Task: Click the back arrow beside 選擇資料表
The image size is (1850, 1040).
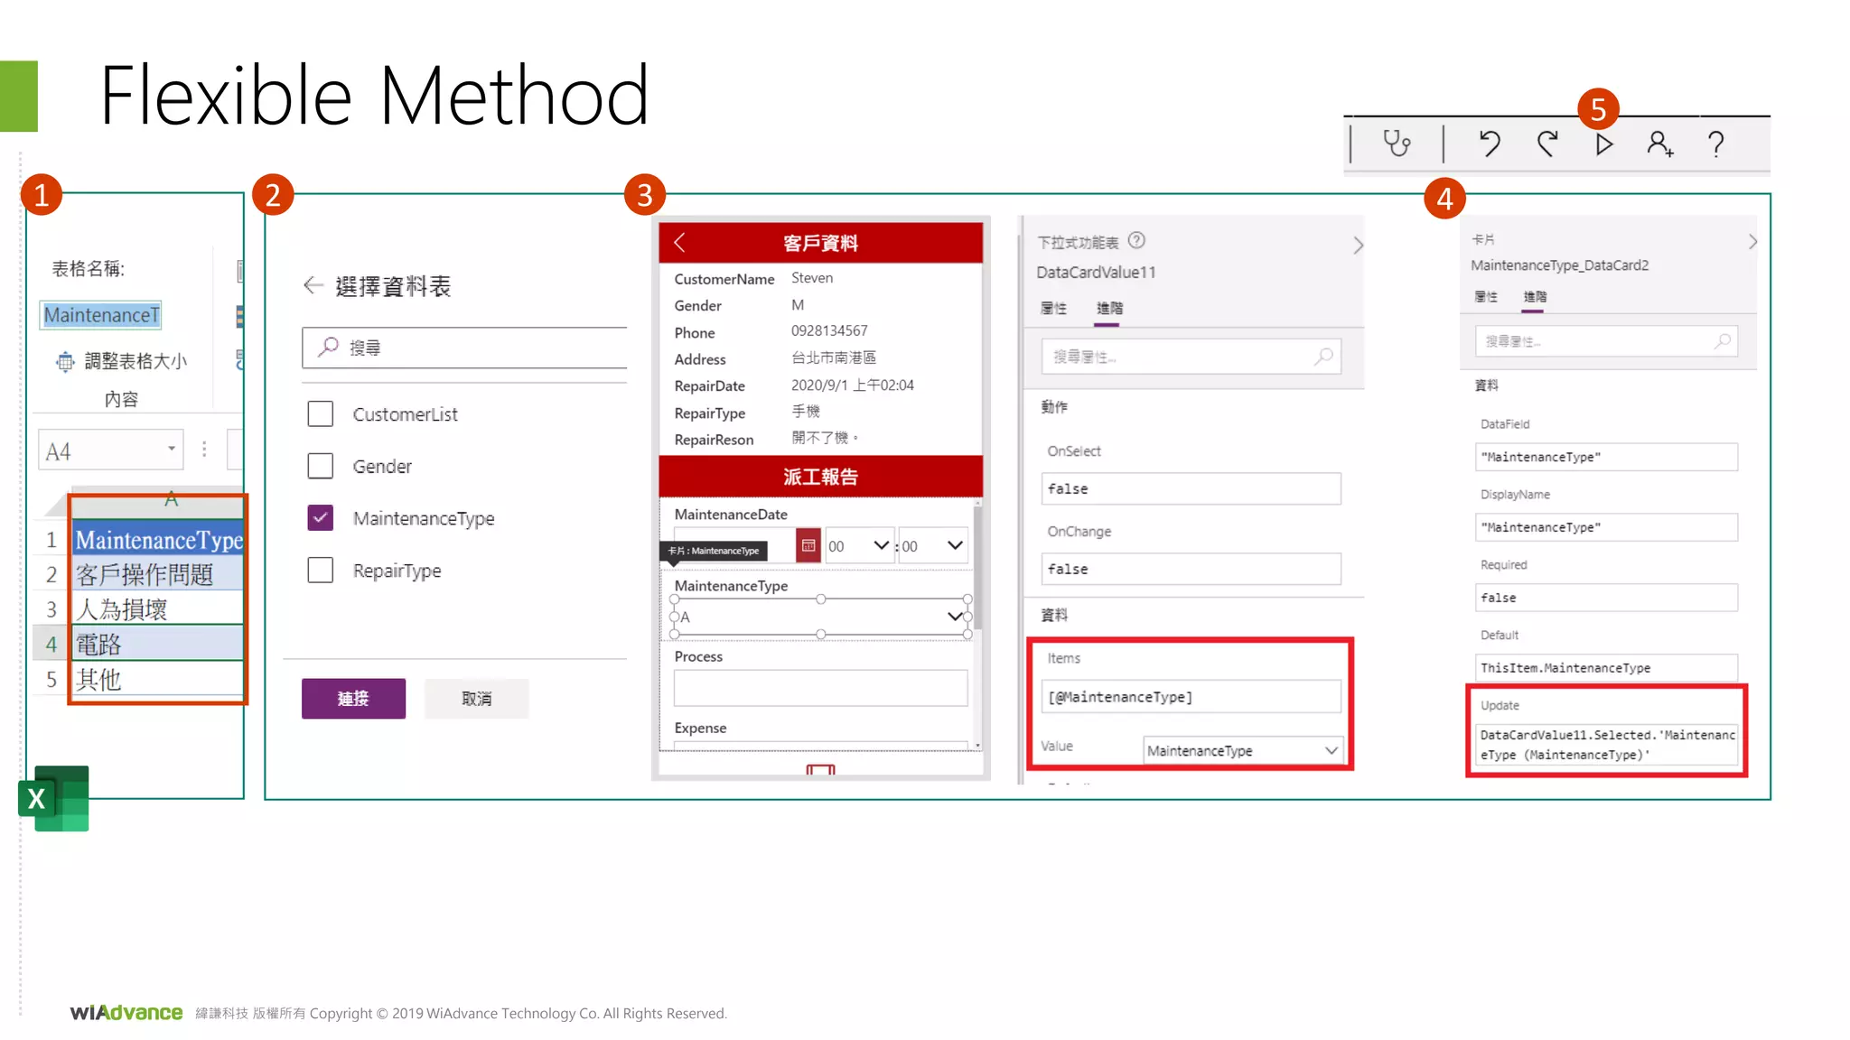Action: (313, 285)
